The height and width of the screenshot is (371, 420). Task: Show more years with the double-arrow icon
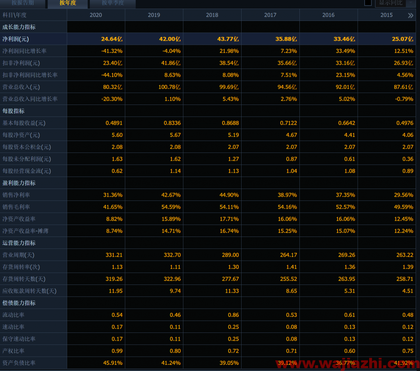point(410,15)
